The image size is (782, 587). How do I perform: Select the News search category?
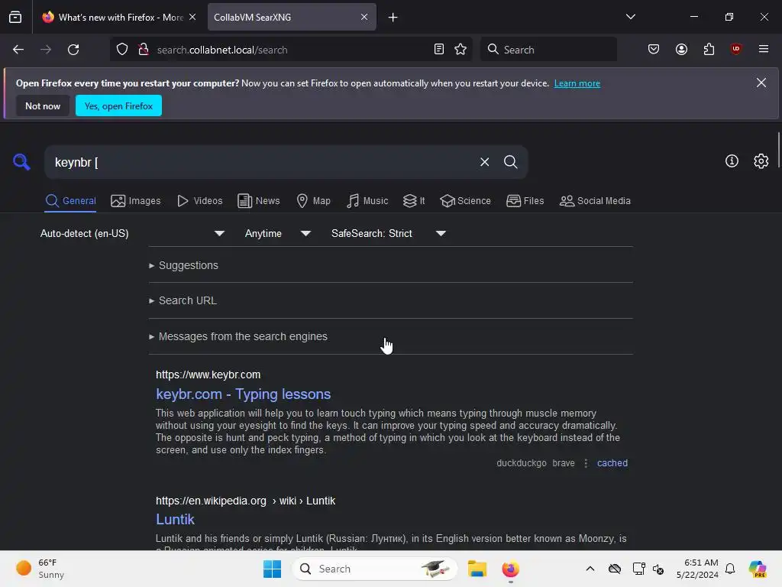(x=258, y=201)
